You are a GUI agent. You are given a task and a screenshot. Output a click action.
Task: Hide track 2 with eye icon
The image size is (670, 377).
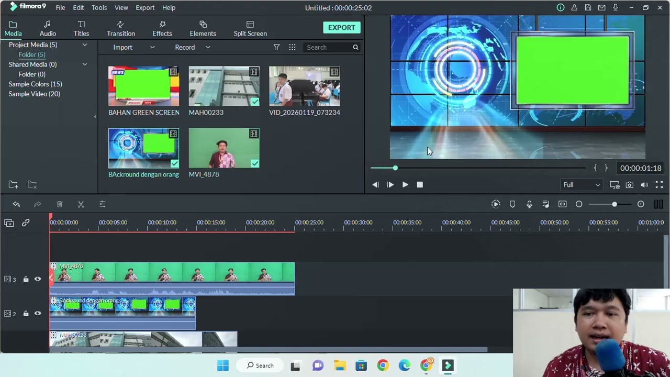pyautogui.click(x=38, y=313)
